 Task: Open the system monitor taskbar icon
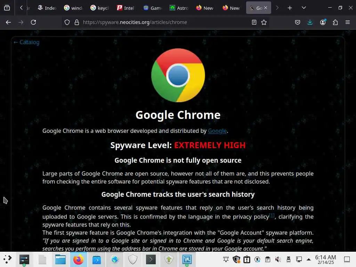click(x=187, y=259)
